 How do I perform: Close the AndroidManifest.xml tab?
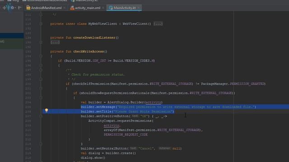(64, 8)
